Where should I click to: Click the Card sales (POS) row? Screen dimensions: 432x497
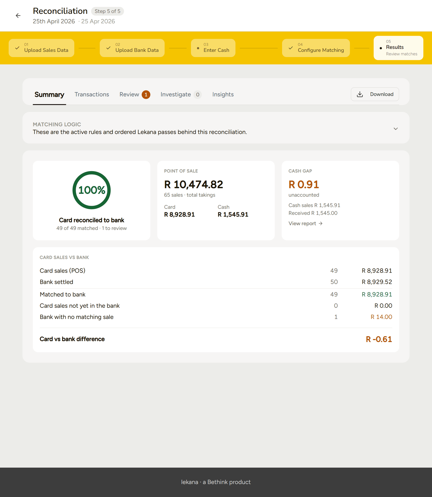point(216,271)
